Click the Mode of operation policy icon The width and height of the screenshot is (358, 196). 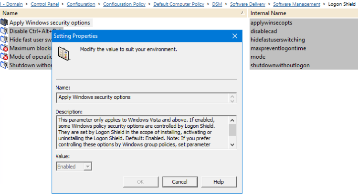[x=5, y=57]
